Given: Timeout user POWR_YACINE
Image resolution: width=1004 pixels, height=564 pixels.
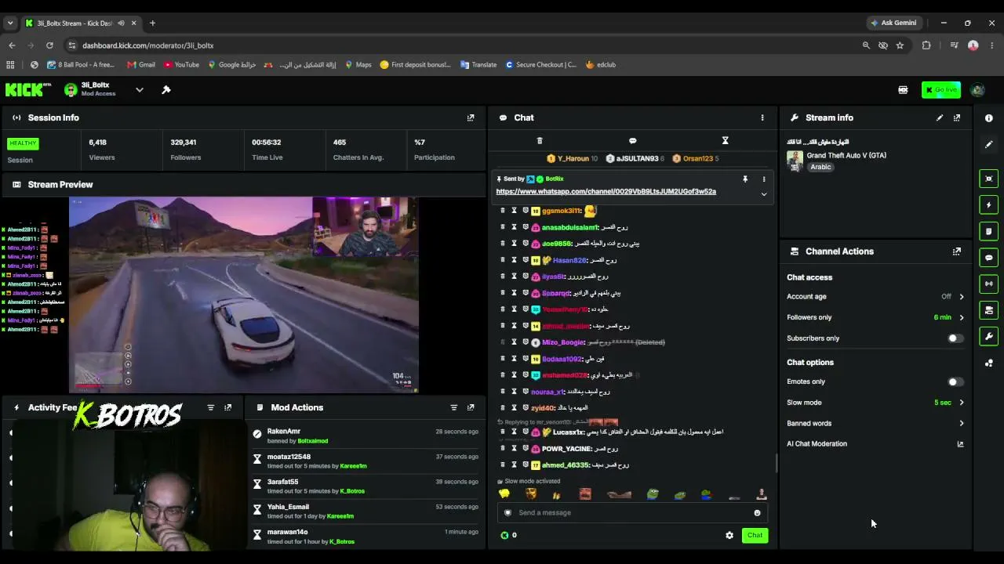Looking at the screenshot, I should 514,449.
